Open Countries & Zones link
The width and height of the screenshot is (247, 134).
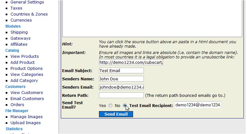(x=29, y=14)
